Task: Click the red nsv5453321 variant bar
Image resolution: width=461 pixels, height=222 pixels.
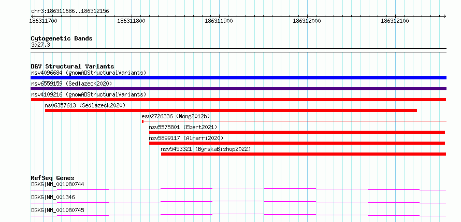Action: coord(304,154)
